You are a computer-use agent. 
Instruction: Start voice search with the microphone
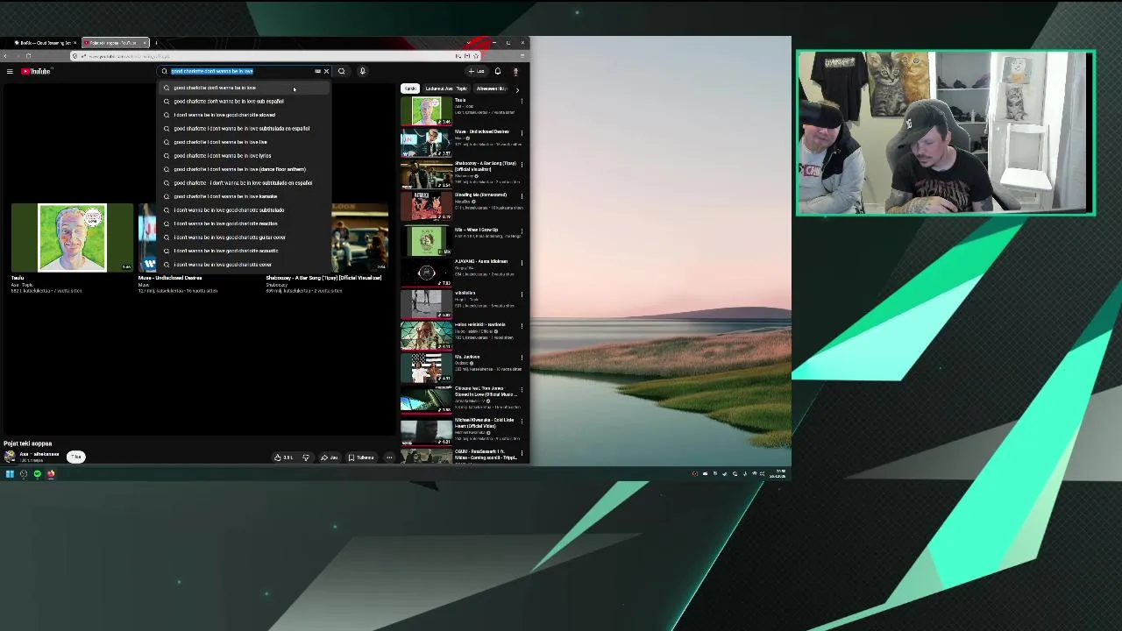[363, 71]
